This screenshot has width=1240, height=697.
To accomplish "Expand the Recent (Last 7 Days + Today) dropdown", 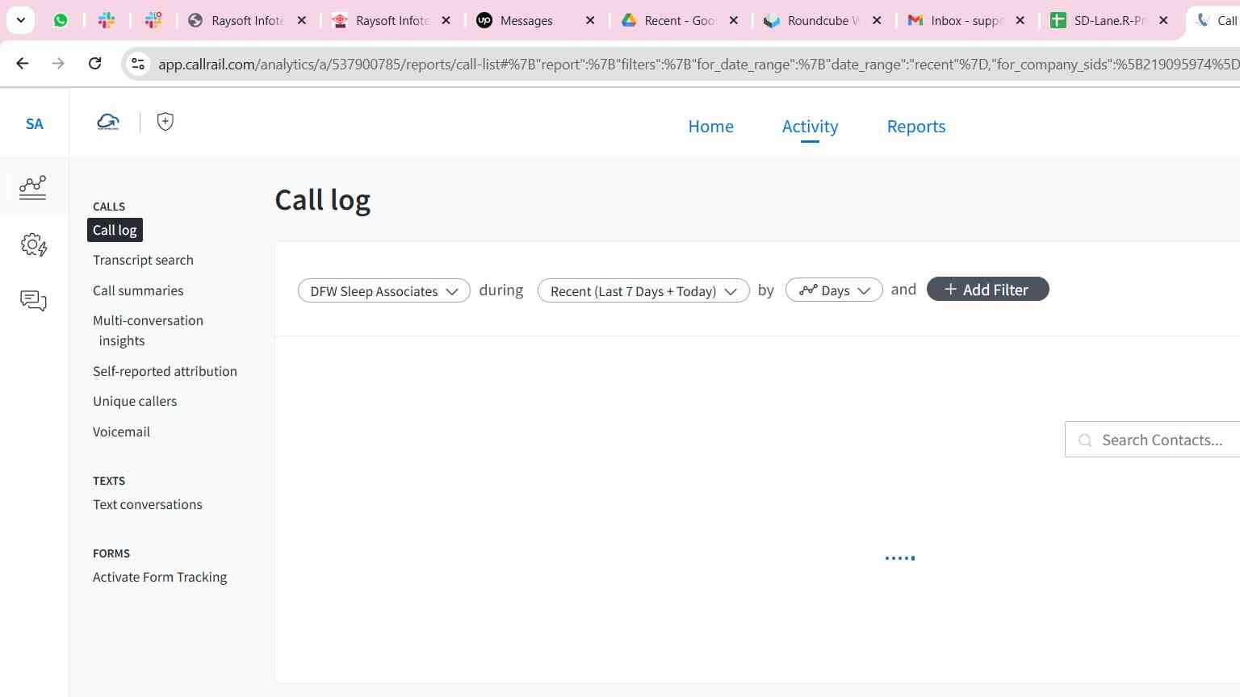I will click(643, 291).
